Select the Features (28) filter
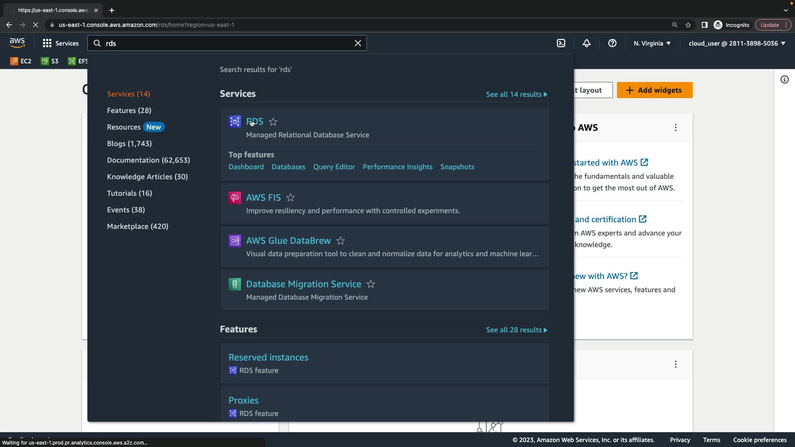Viewport: 795px width, 447px height. pos(129,111)
